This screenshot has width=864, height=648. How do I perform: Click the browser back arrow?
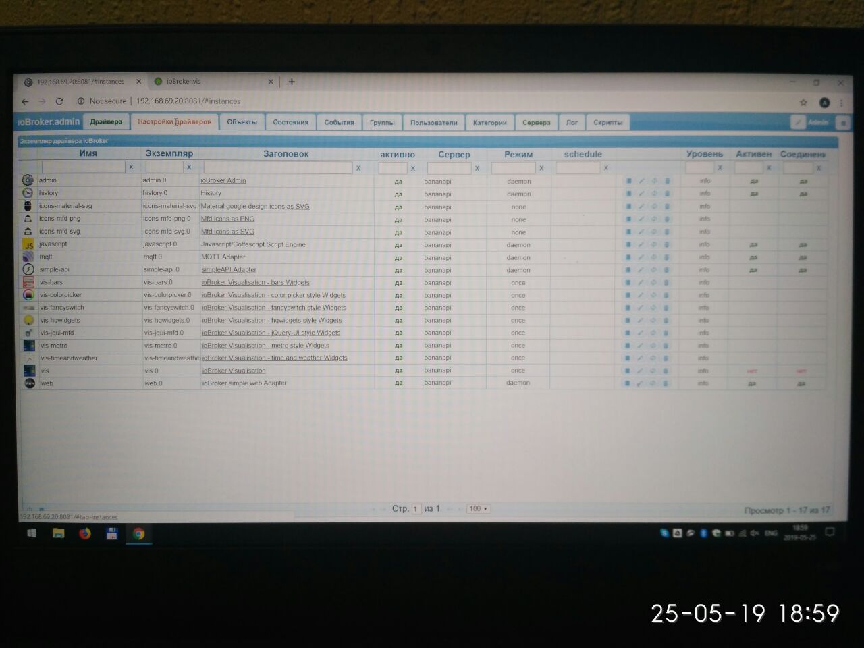pyautogui.click(x=25, y=101)
